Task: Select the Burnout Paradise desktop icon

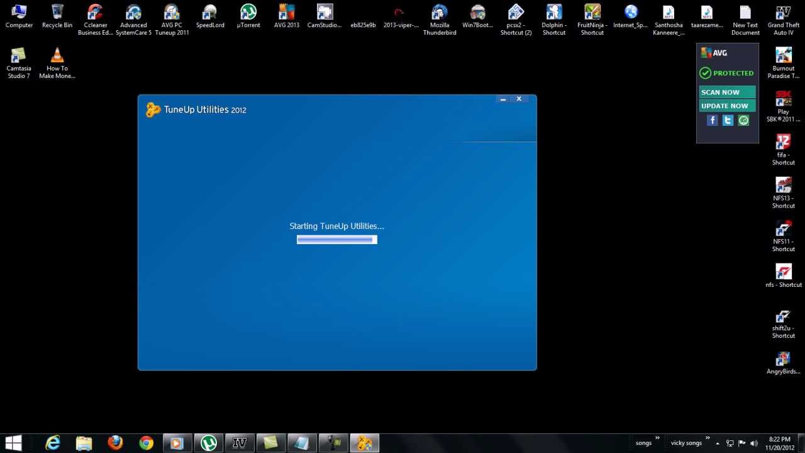Action: click(784, 63)
